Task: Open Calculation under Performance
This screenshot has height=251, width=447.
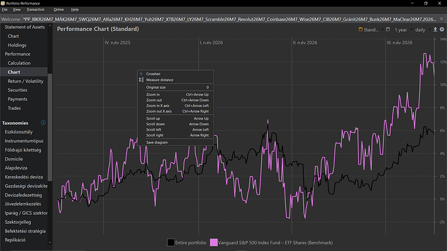Action: pyautogui.click(x=19, y=63)
